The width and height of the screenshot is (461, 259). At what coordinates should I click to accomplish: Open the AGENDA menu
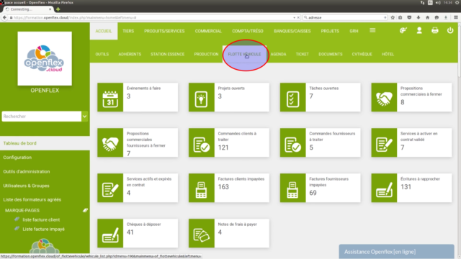pyautogui.click(x=279, y=55)
